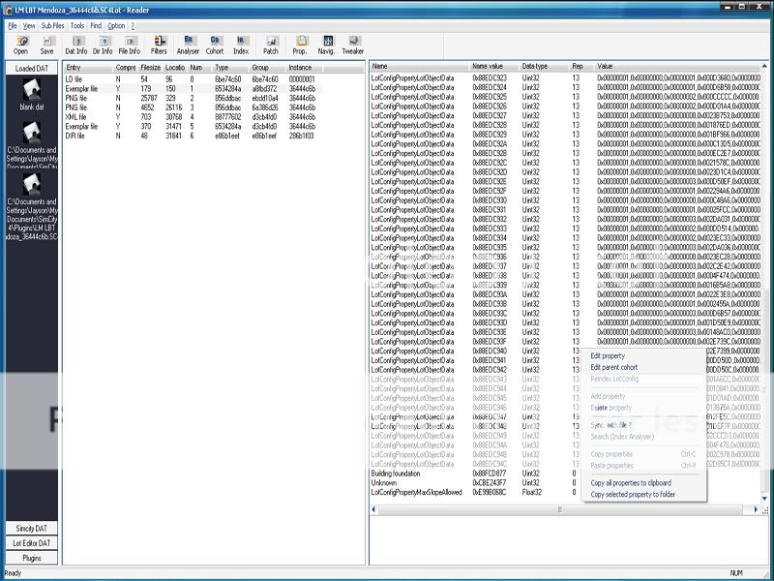Open the Cohort tool
The image size is (774, 581).
click(215, 44)
